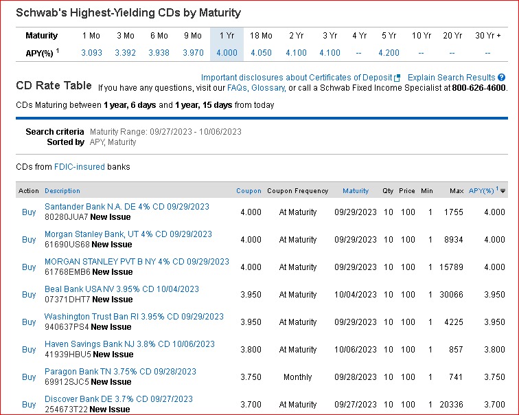Click the 3.750 APY value in Paragon row
The image size is (519, 415).
coord(494,377)
